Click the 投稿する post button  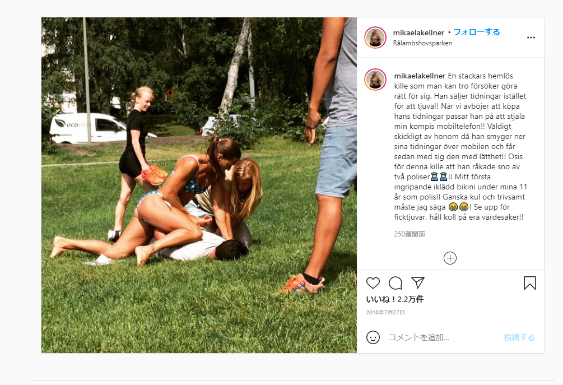pyautogui.click(x=519, y=337)
